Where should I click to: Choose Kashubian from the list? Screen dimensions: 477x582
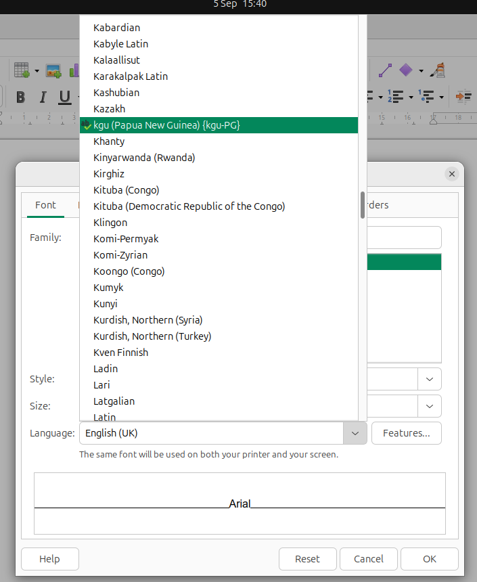pos(219,93)
